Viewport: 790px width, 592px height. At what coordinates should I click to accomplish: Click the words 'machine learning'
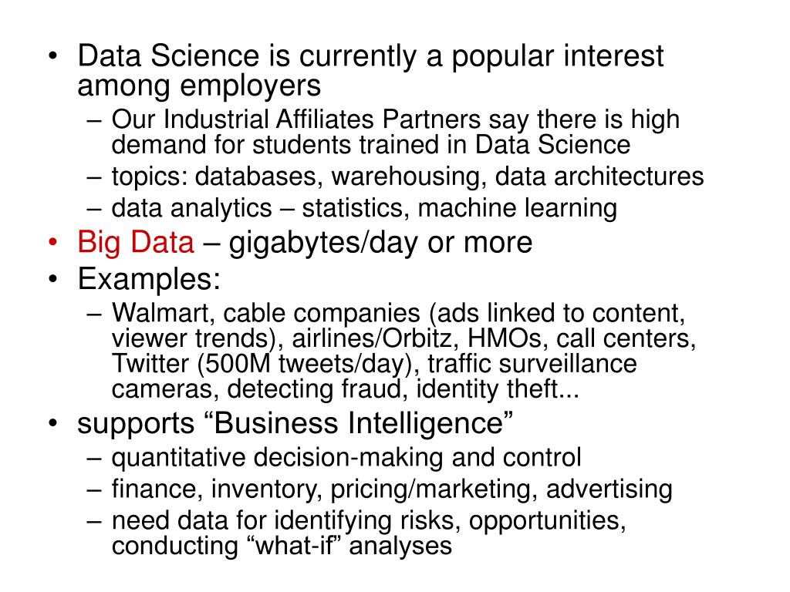coord(518,208)
